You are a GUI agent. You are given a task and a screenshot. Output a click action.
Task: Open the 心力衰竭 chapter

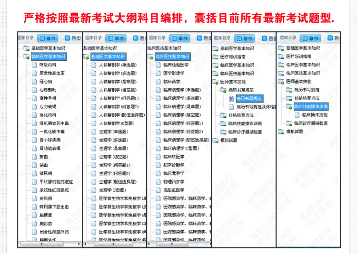coord(48,107)
